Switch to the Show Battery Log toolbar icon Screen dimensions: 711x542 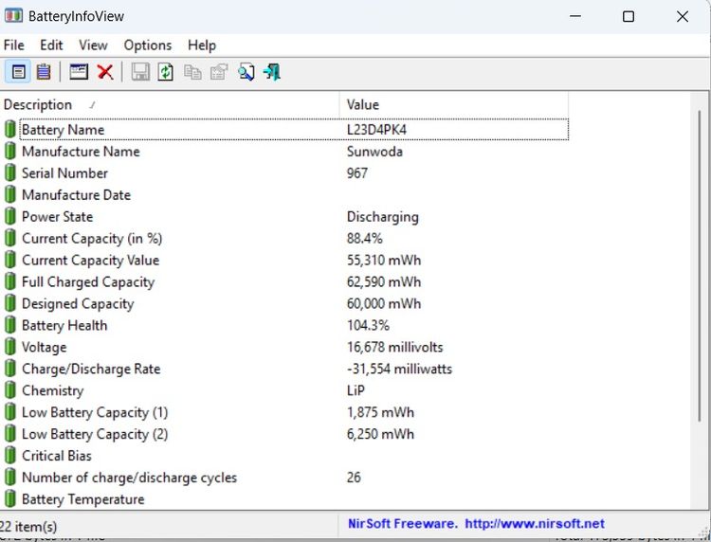(44, 72)
